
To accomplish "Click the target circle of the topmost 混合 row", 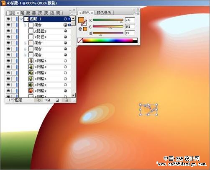I will (65, 25).
